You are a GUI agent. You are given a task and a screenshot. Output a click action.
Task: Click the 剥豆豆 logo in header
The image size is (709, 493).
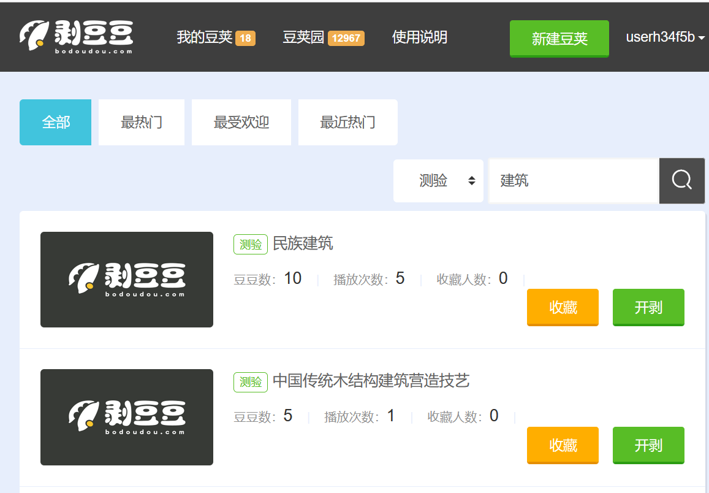pyautogui.click(x=76, y=37)
